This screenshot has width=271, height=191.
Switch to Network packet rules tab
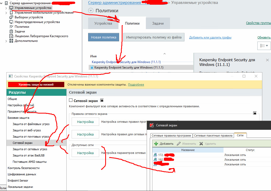tap(213, 136)
